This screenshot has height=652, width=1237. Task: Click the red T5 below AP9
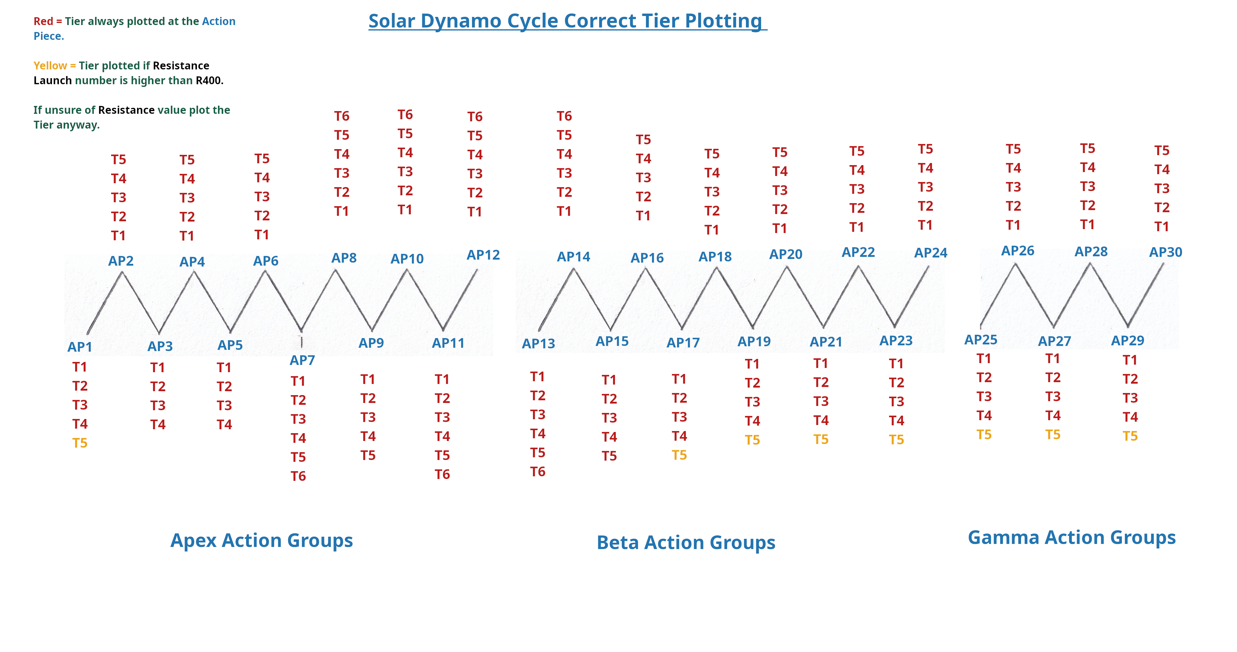[x=368, y=455]
